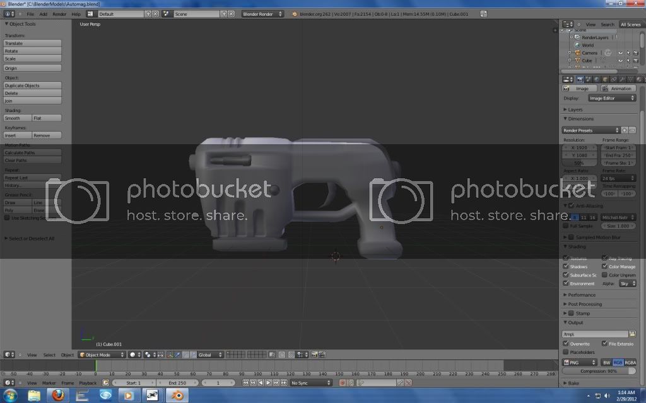Open the File menu
This screenshot has height=403, width=646.
[x=30, y=13]
